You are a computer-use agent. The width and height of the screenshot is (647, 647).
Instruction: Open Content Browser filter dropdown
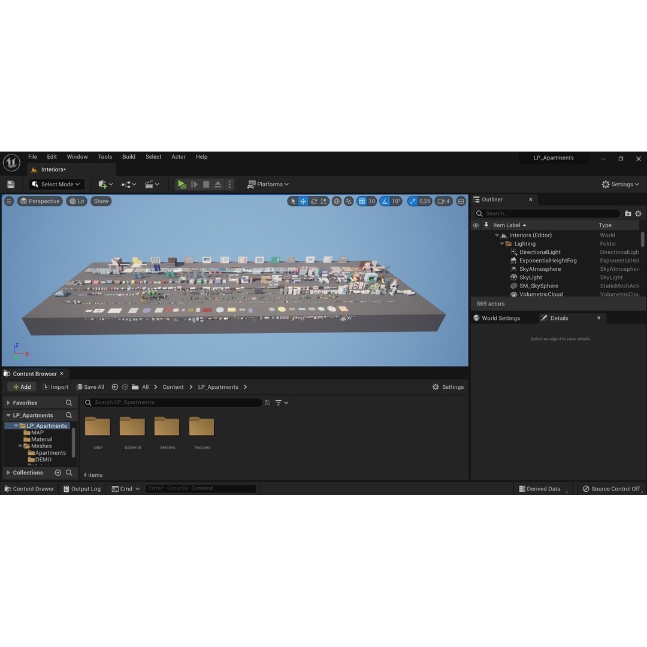(282, 403)
